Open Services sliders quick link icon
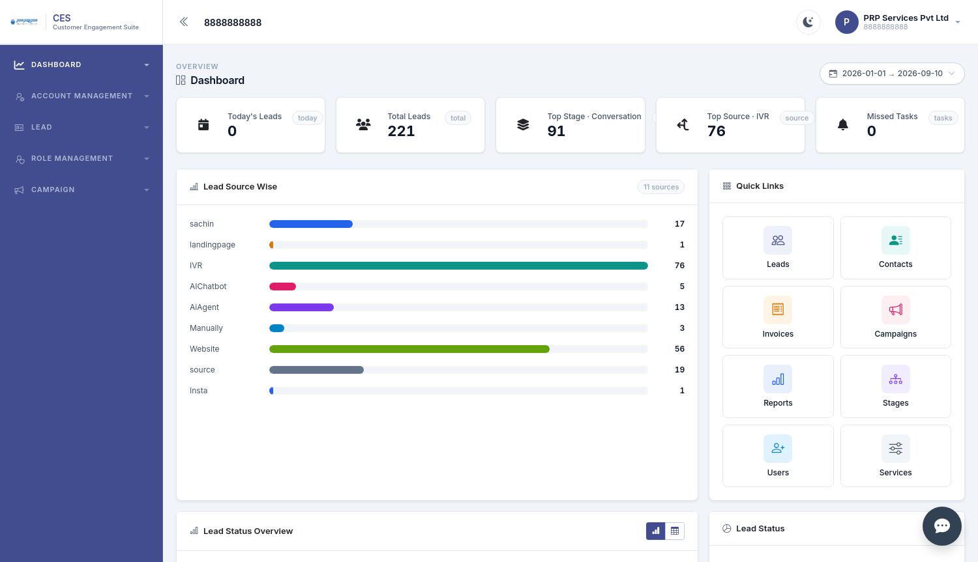Screen dimensions: 978x562 click(896, 449)
